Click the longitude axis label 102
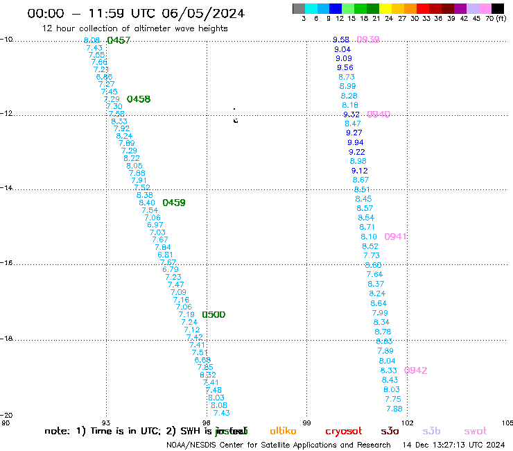 (x=408, y=423)
